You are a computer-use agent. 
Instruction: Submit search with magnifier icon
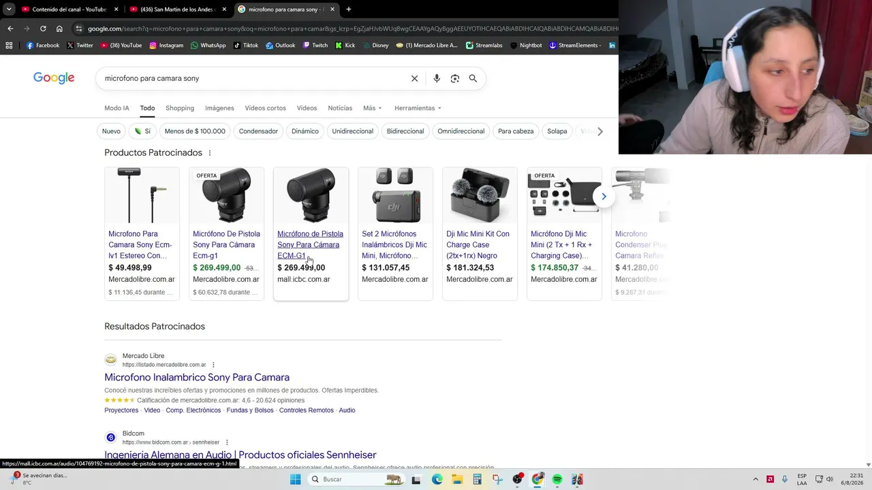coord(473,78)
